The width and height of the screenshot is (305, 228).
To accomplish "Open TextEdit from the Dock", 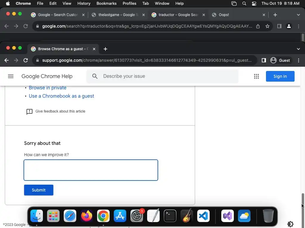I will (x=153, y=216).
